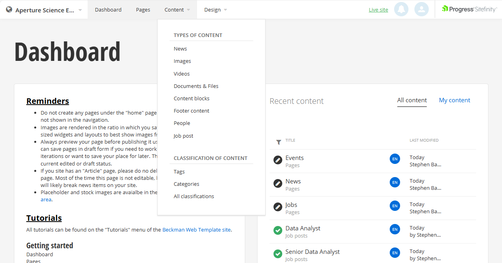Image resolution: width=502 pixels, height=263 pixels.
Task: Open the Design menu
Action: pos(212,9)
